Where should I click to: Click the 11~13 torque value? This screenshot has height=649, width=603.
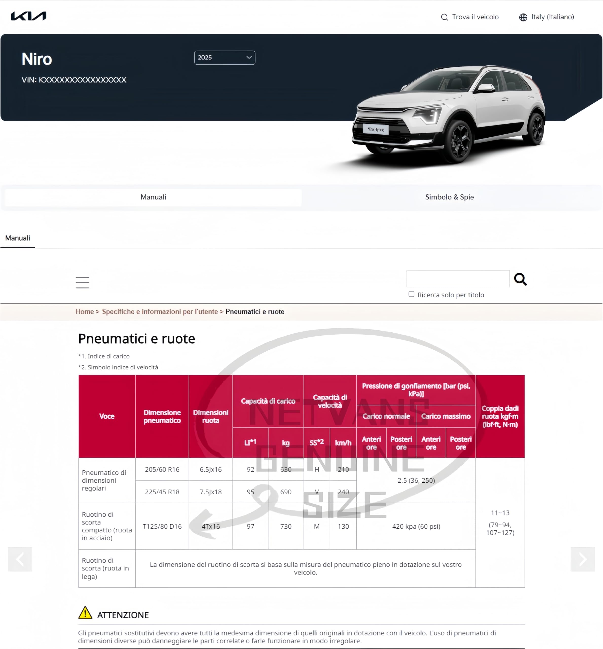[500, 513]
